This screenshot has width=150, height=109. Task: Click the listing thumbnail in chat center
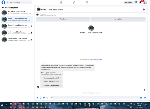tap(91, 28)
